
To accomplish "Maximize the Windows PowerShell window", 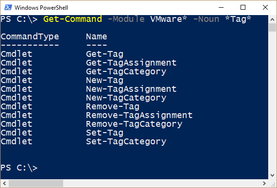I will (x=243, y=7).
